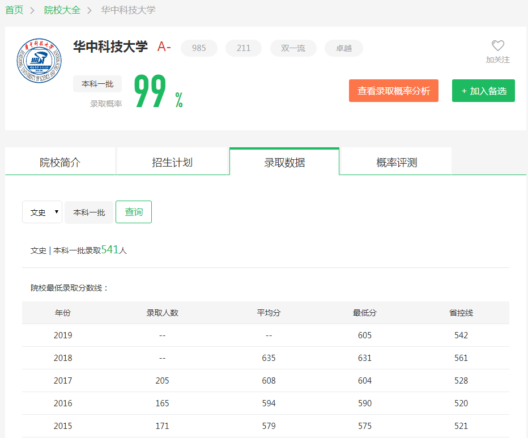The width and height of the screenshot is (528, 438).
Task: Click 2015 minimum score 575
Action: point(365,426)
